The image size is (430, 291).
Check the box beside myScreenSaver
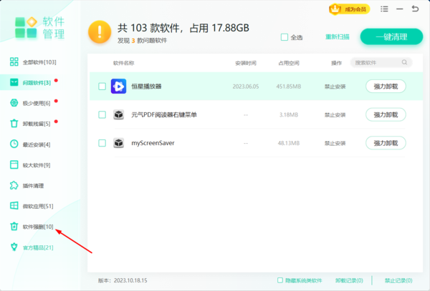[x=102, y=143]
